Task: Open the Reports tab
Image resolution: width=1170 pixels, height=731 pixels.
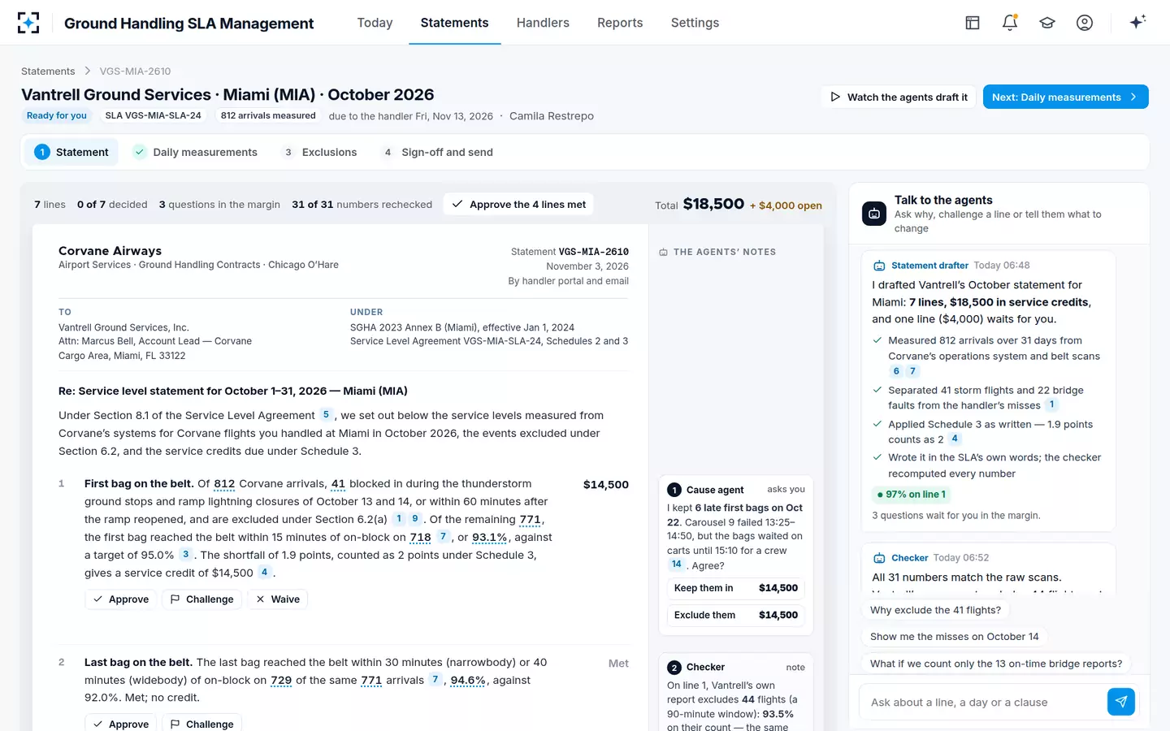Action: [620, 23]
